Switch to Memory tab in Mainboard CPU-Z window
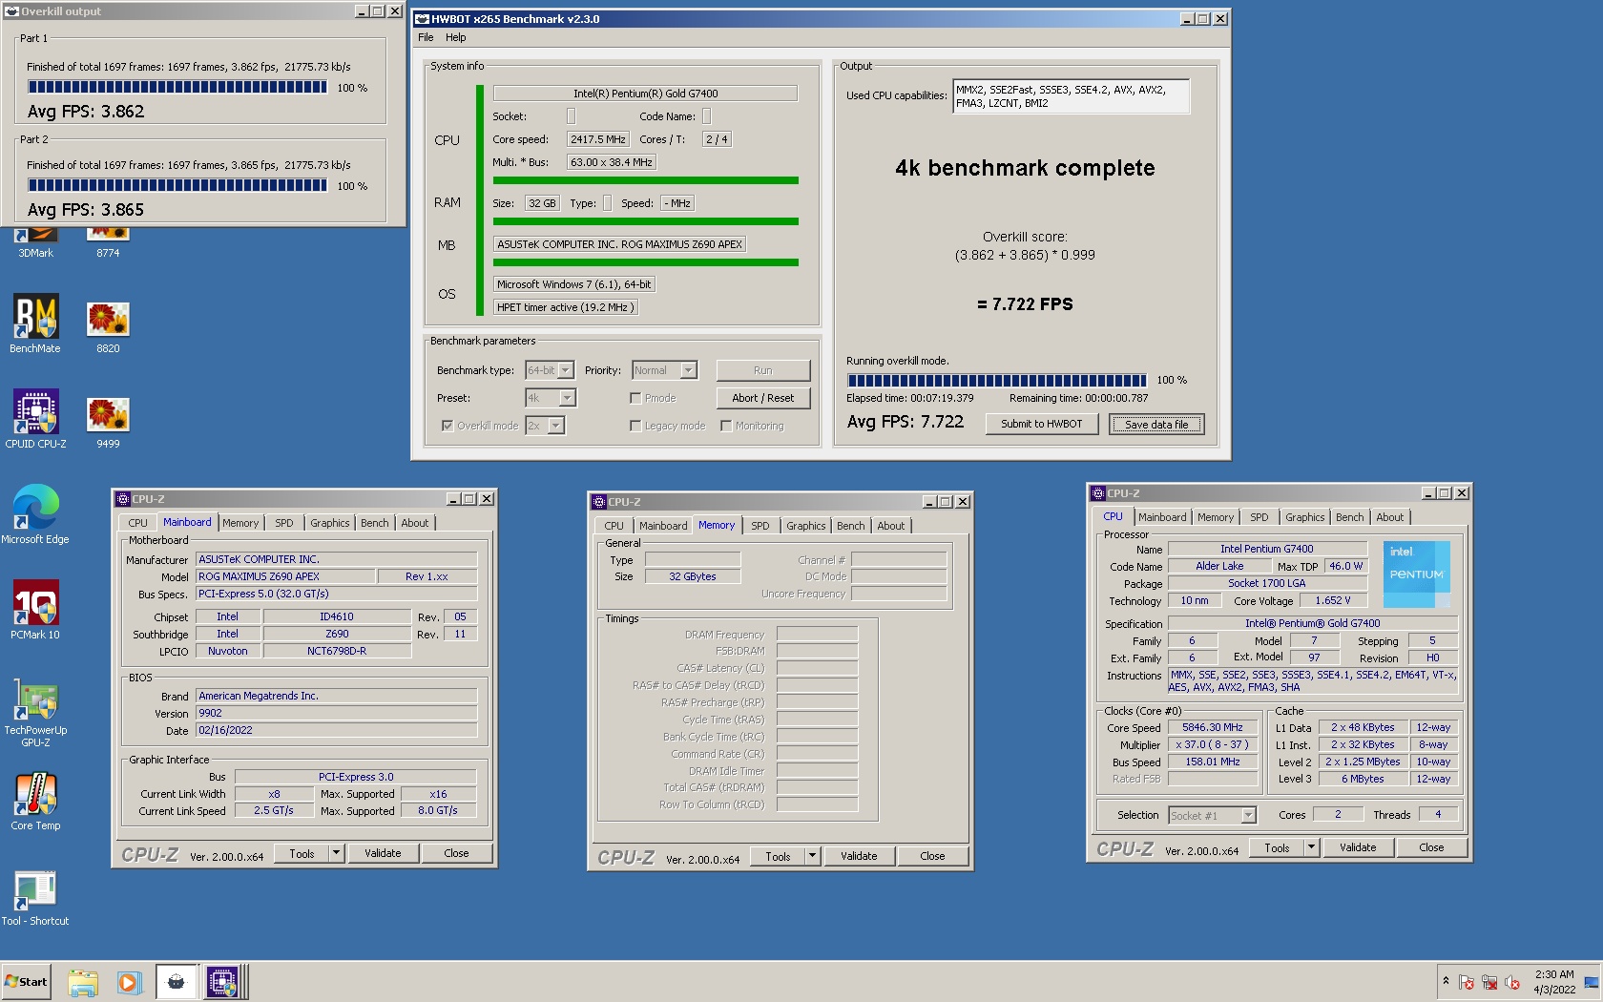Screen dimensions: 1603x1002 click(240, 523)
